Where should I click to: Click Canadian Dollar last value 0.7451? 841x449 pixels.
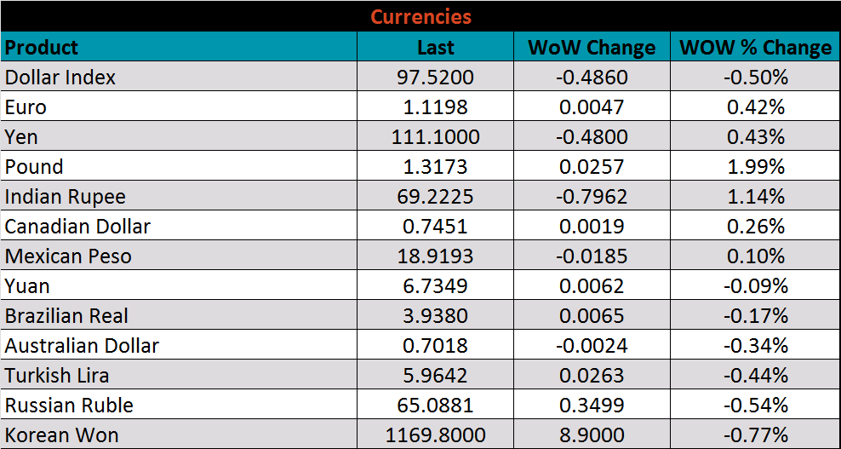point(435,227)
